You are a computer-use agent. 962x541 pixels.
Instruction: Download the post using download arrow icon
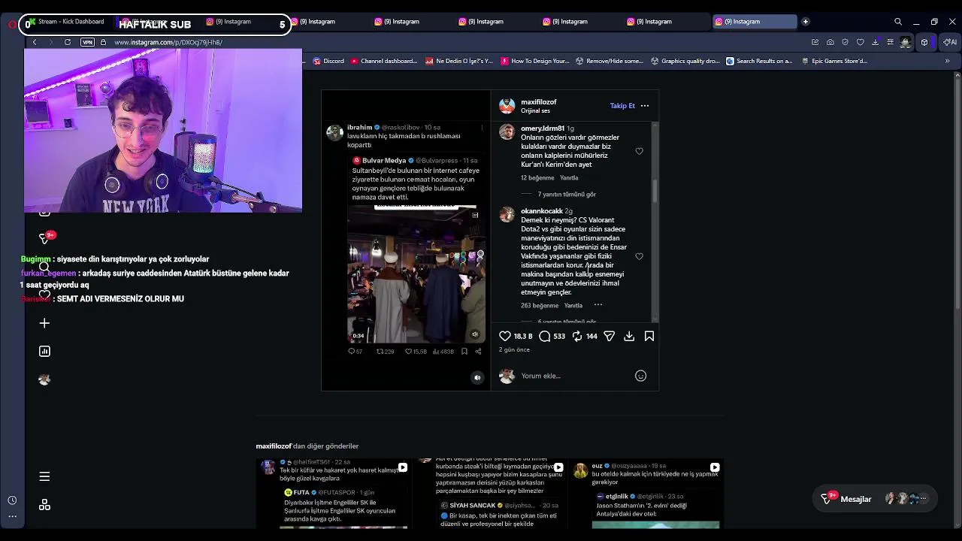coord(629,337)
